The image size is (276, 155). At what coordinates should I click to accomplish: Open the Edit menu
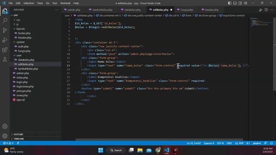pyautogui.click(x=18, y=3)
